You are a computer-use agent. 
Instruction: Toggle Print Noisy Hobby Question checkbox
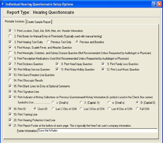click(57, 69)
